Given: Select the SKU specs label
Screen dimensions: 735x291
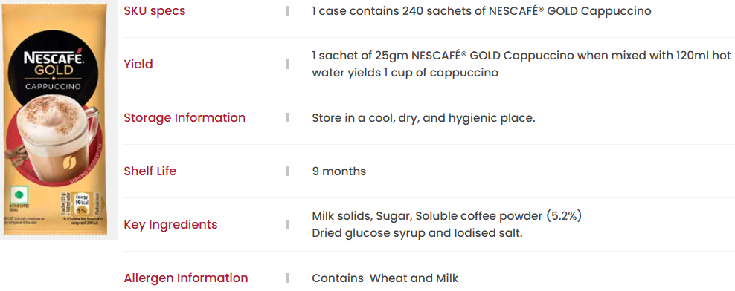Looking at the screenshot, I should pos(155,10).
